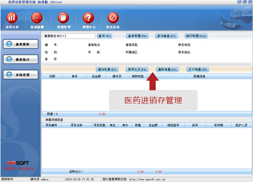The width and height of the screenshot is (253, 182).
Task: Click the 退出系统 exit icon
Action: pos(113,18)
